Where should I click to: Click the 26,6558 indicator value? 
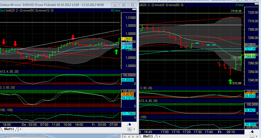point(250,96)
